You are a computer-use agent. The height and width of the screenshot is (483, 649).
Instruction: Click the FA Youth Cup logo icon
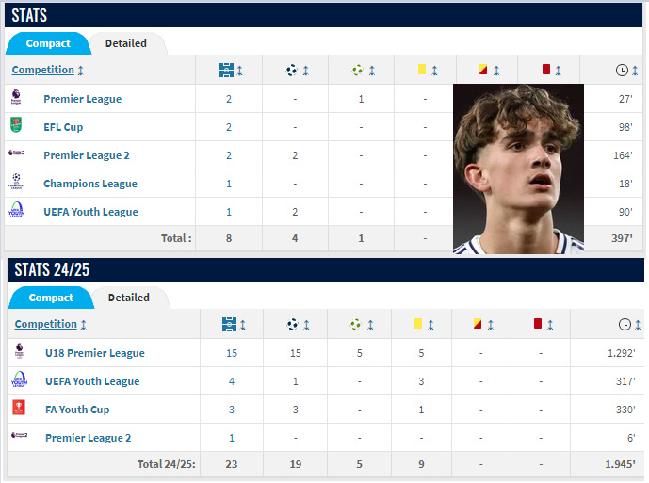pyautogui.click(x=20, y=410)
